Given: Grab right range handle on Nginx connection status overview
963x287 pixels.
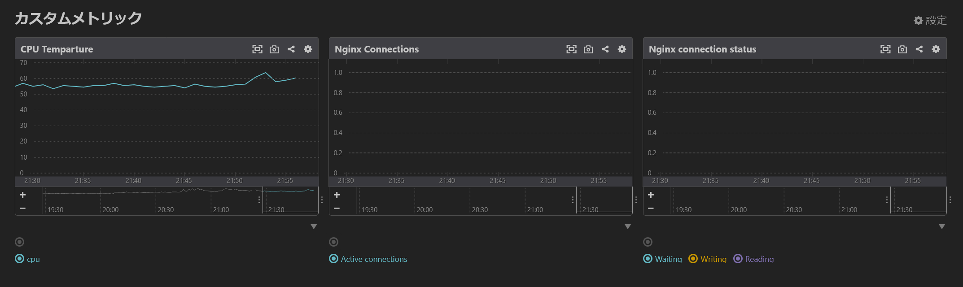Looking at the screenshot, I should [950, 200].
